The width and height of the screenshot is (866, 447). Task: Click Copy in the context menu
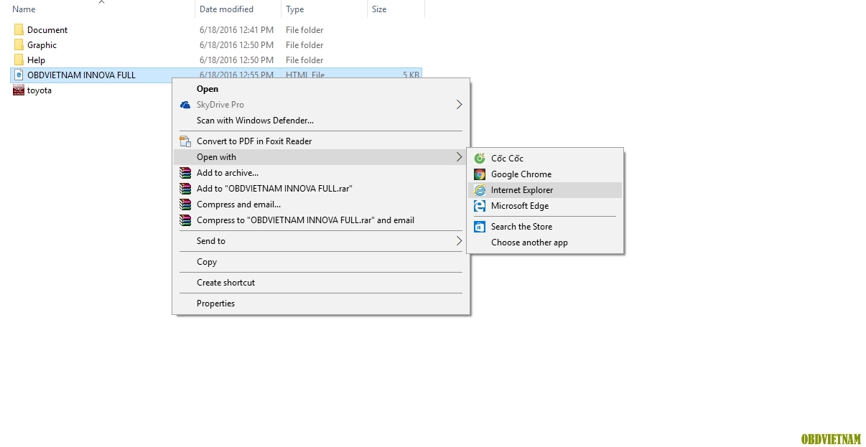[x=321, y=262]
